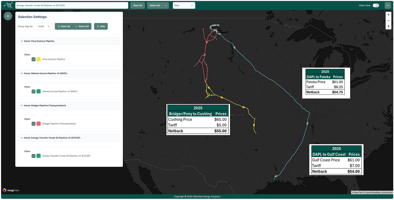Open the settings gear button

(x=8, y=16)
